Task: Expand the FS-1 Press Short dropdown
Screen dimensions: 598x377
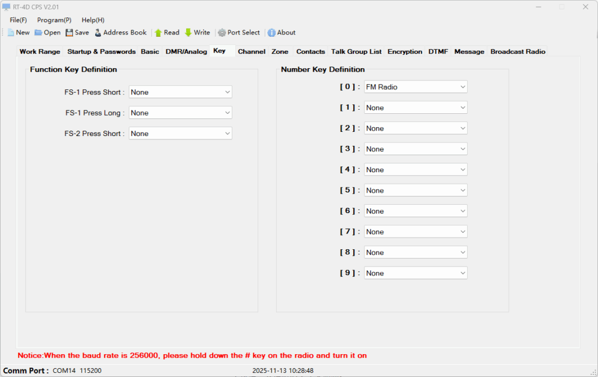Action: pos(180,92)
